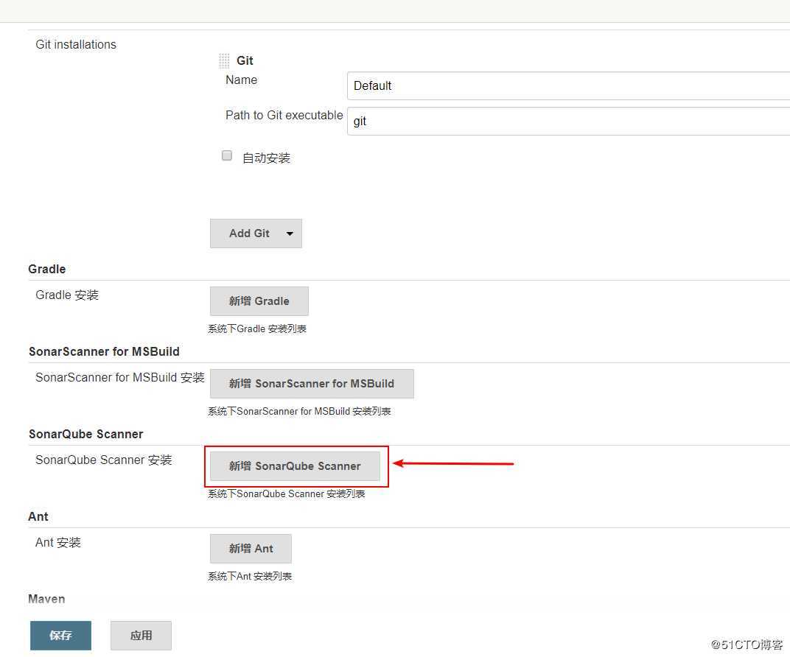Click the 新增 Gradle button
790x657 pixels.
(x=259, y=301)
